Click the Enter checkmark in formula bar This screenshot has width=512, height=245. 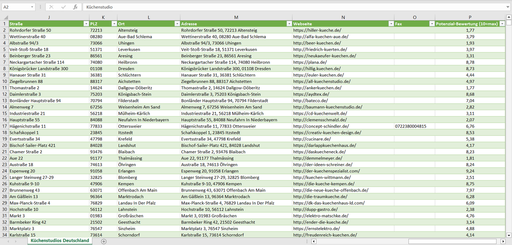click(63, 7)
